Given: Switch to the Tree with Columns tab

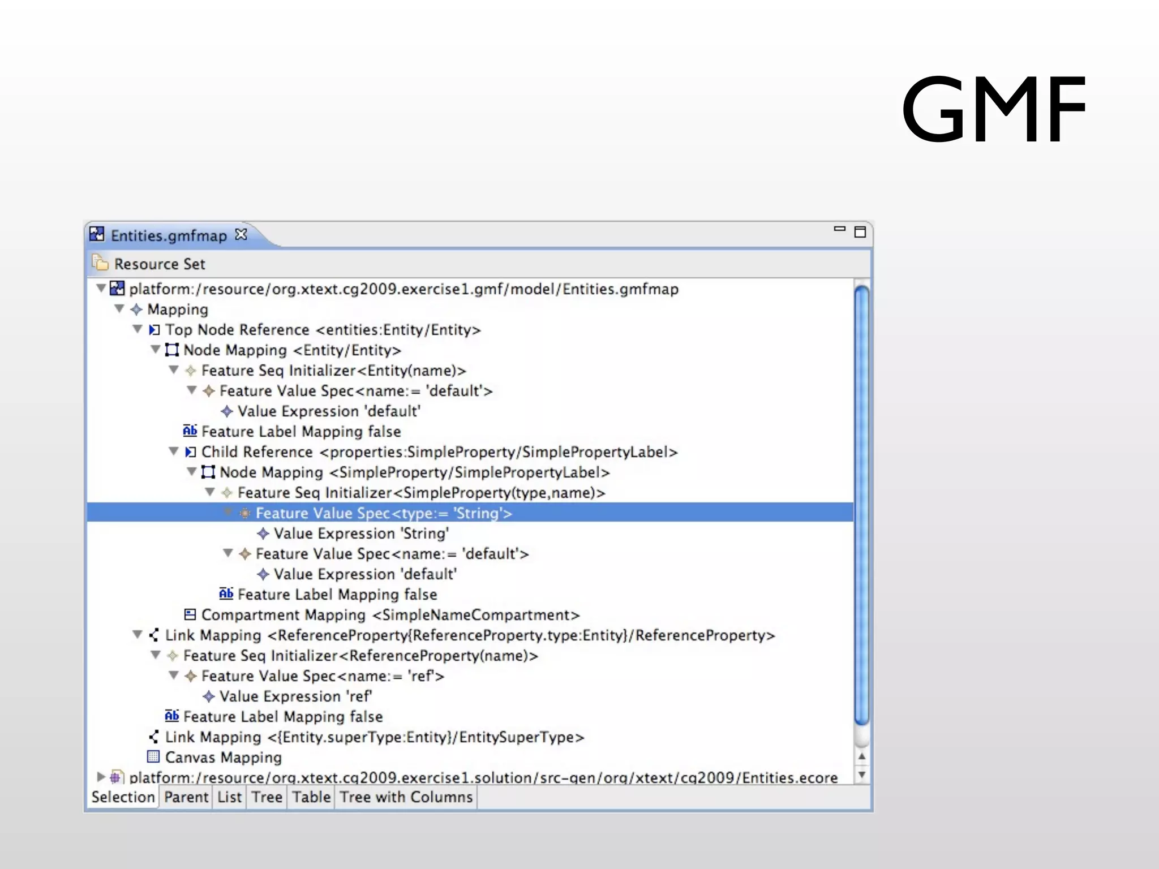Looking at the screenshot, I should point(406,797).
